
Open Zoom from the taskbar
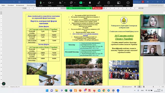click(x=118, y=90)
